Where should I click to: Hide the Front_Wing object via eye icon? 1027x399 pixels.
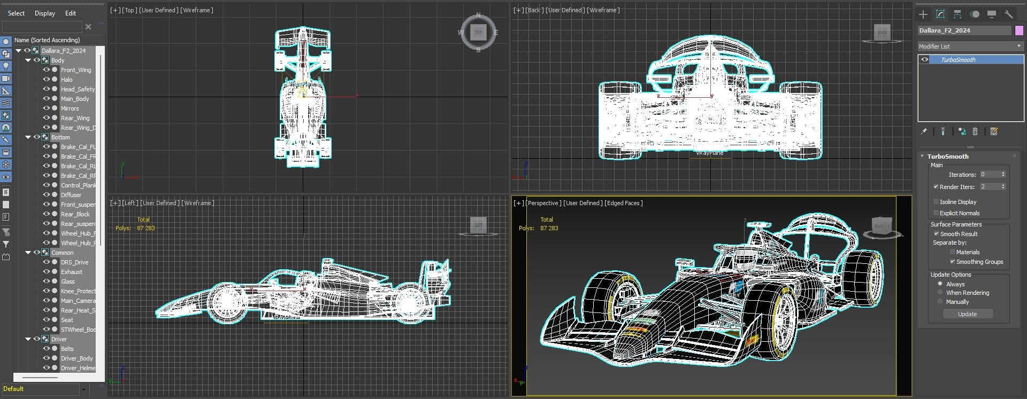pos(47,69)
